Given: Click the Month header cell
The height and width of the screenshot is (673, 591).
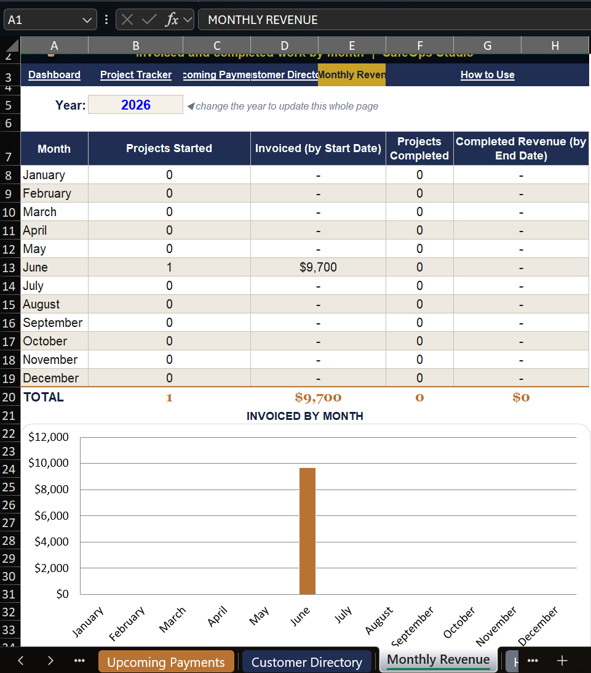Looking at the screenshot, I should point(55,148).
